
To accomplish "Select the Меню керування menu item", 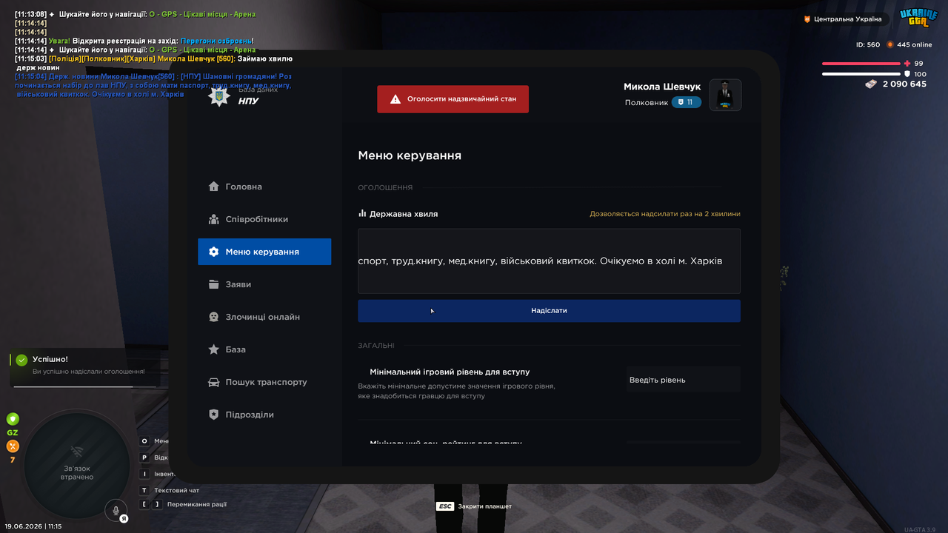I will pyautogui.click(x=264, y=252).
